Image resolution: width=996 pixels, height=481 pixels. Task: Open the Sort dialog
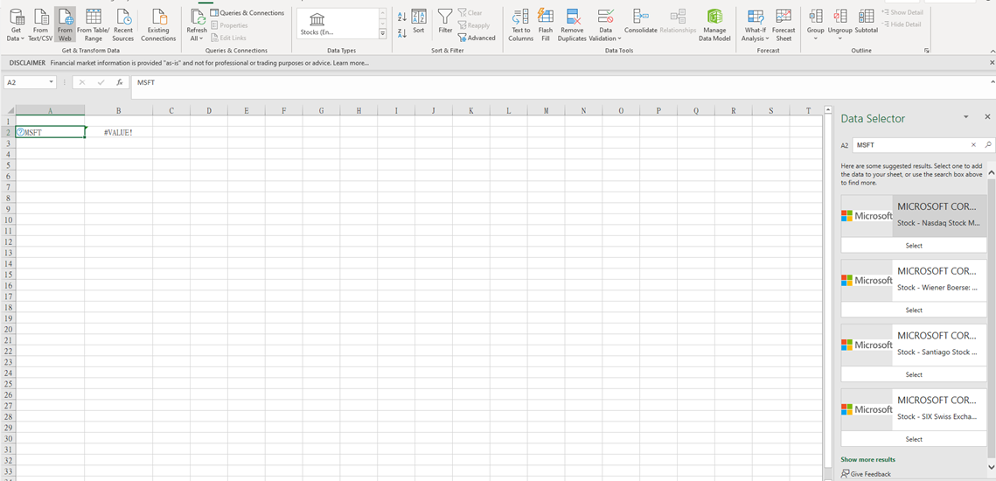pyautogui.click(x=419, y=21)
